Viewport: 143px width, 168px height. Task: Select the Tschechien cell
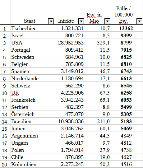click(32, 28)
